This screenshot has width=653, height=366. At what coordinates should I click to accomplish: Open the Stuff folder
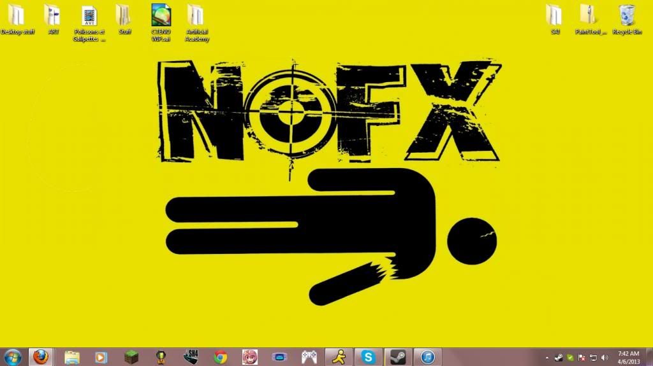click(x=124, y=20)
